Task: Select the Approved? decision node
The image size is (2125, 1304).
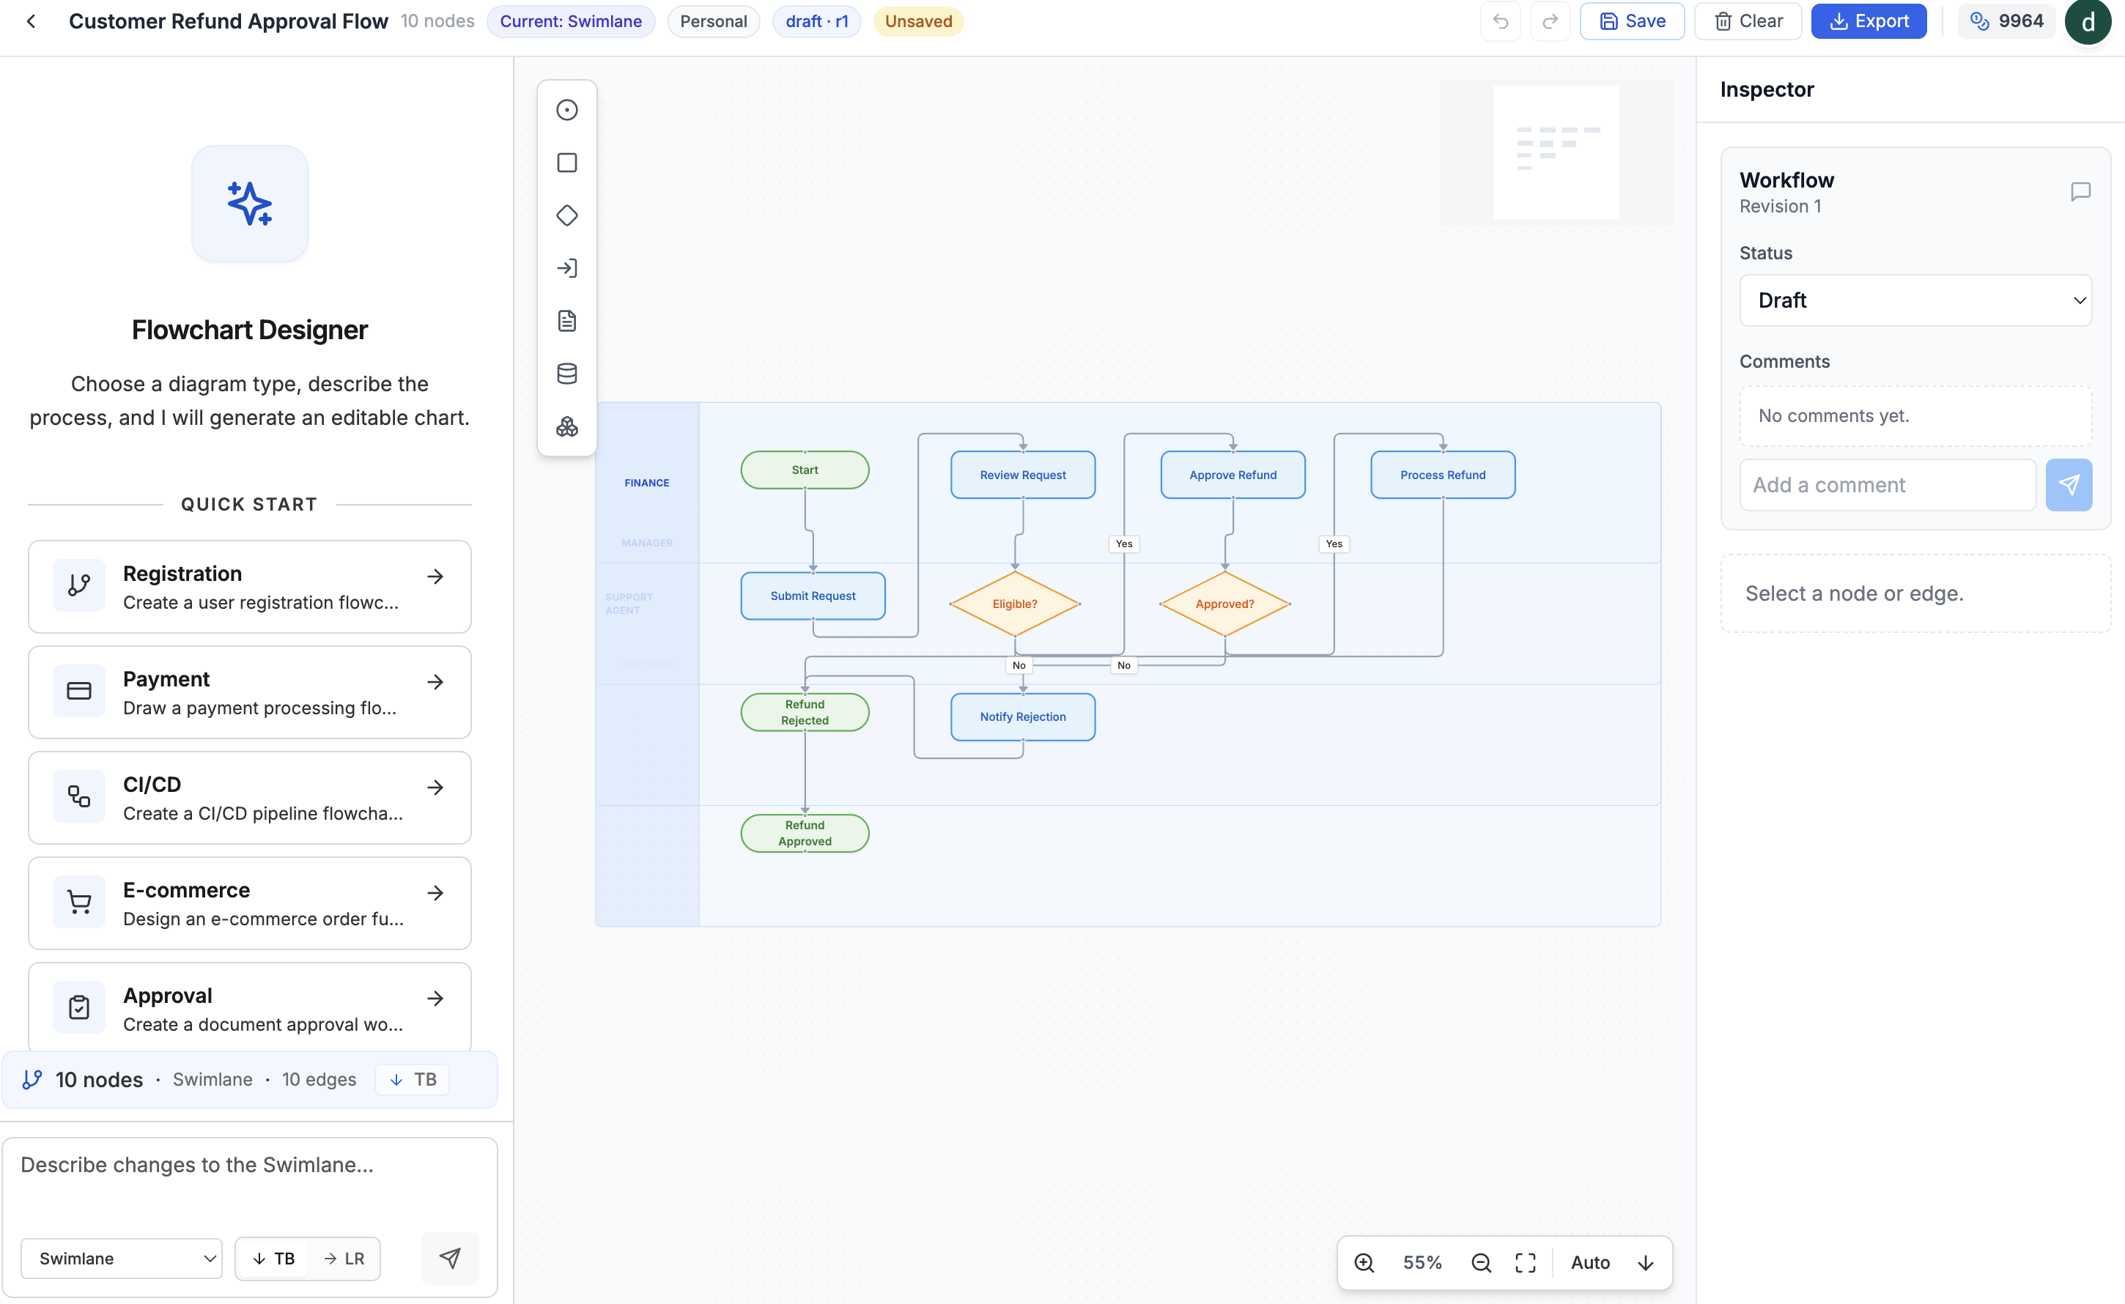Action: (x=1224, y=604)
